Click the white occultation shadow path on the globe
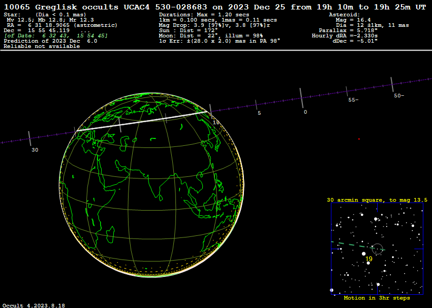The image size is (432, 308). (142, 121)
